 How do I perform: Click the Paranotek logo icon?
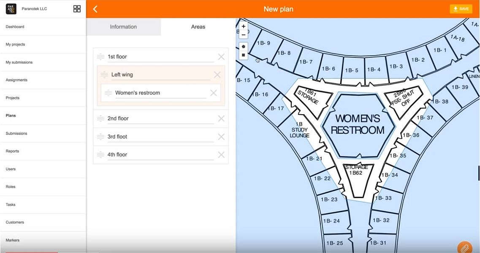[x=11, y=9]
